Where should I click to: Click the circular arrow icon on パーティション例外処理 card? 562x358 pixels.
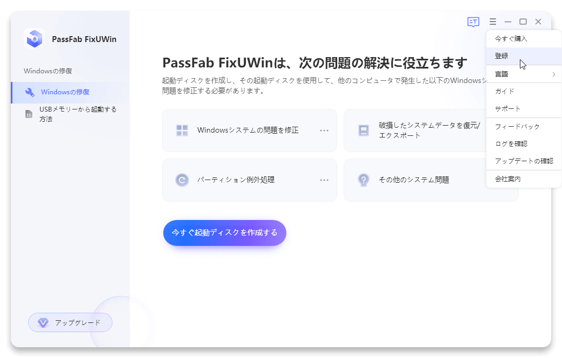pos(182,180)
